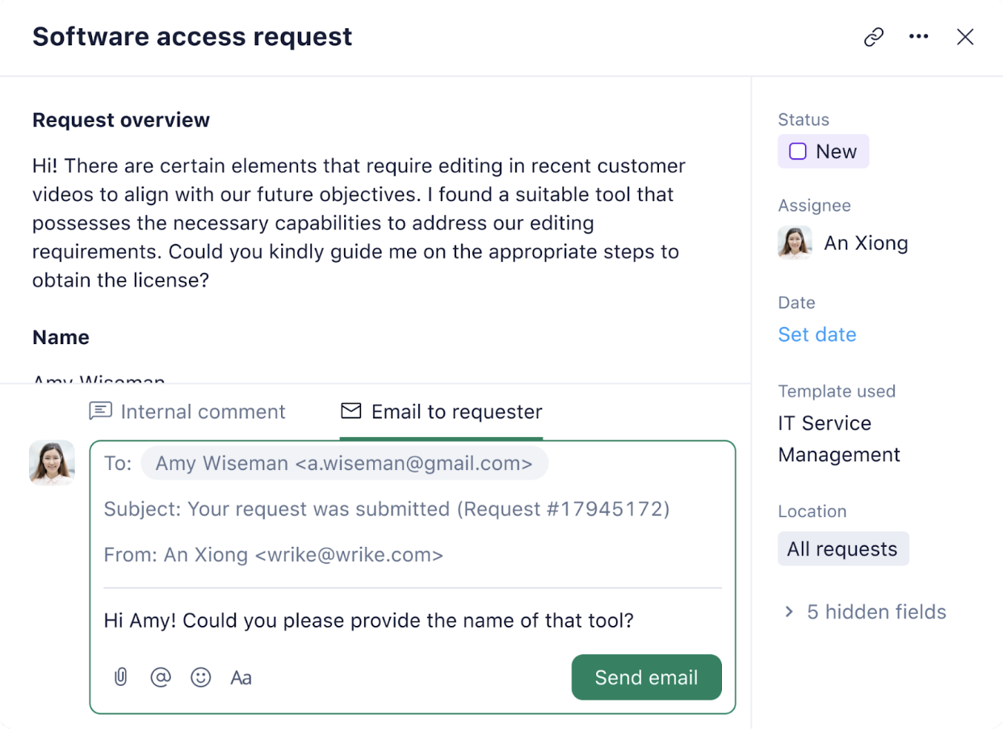Switch to the Internal comment tab
The width and height of the screenshot is (1003, 735).
[187, 412]
